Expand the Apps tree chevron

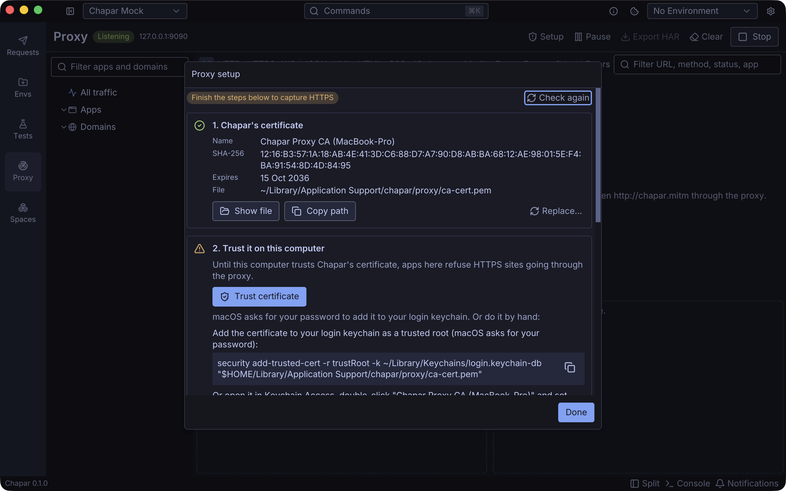point(64,110)
